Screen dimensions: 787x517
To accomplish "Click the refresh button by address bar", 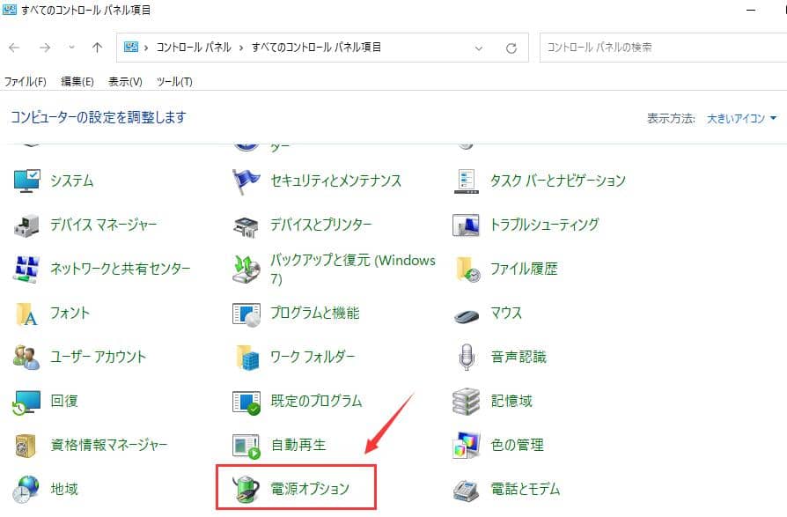I will tap(511, 48).
